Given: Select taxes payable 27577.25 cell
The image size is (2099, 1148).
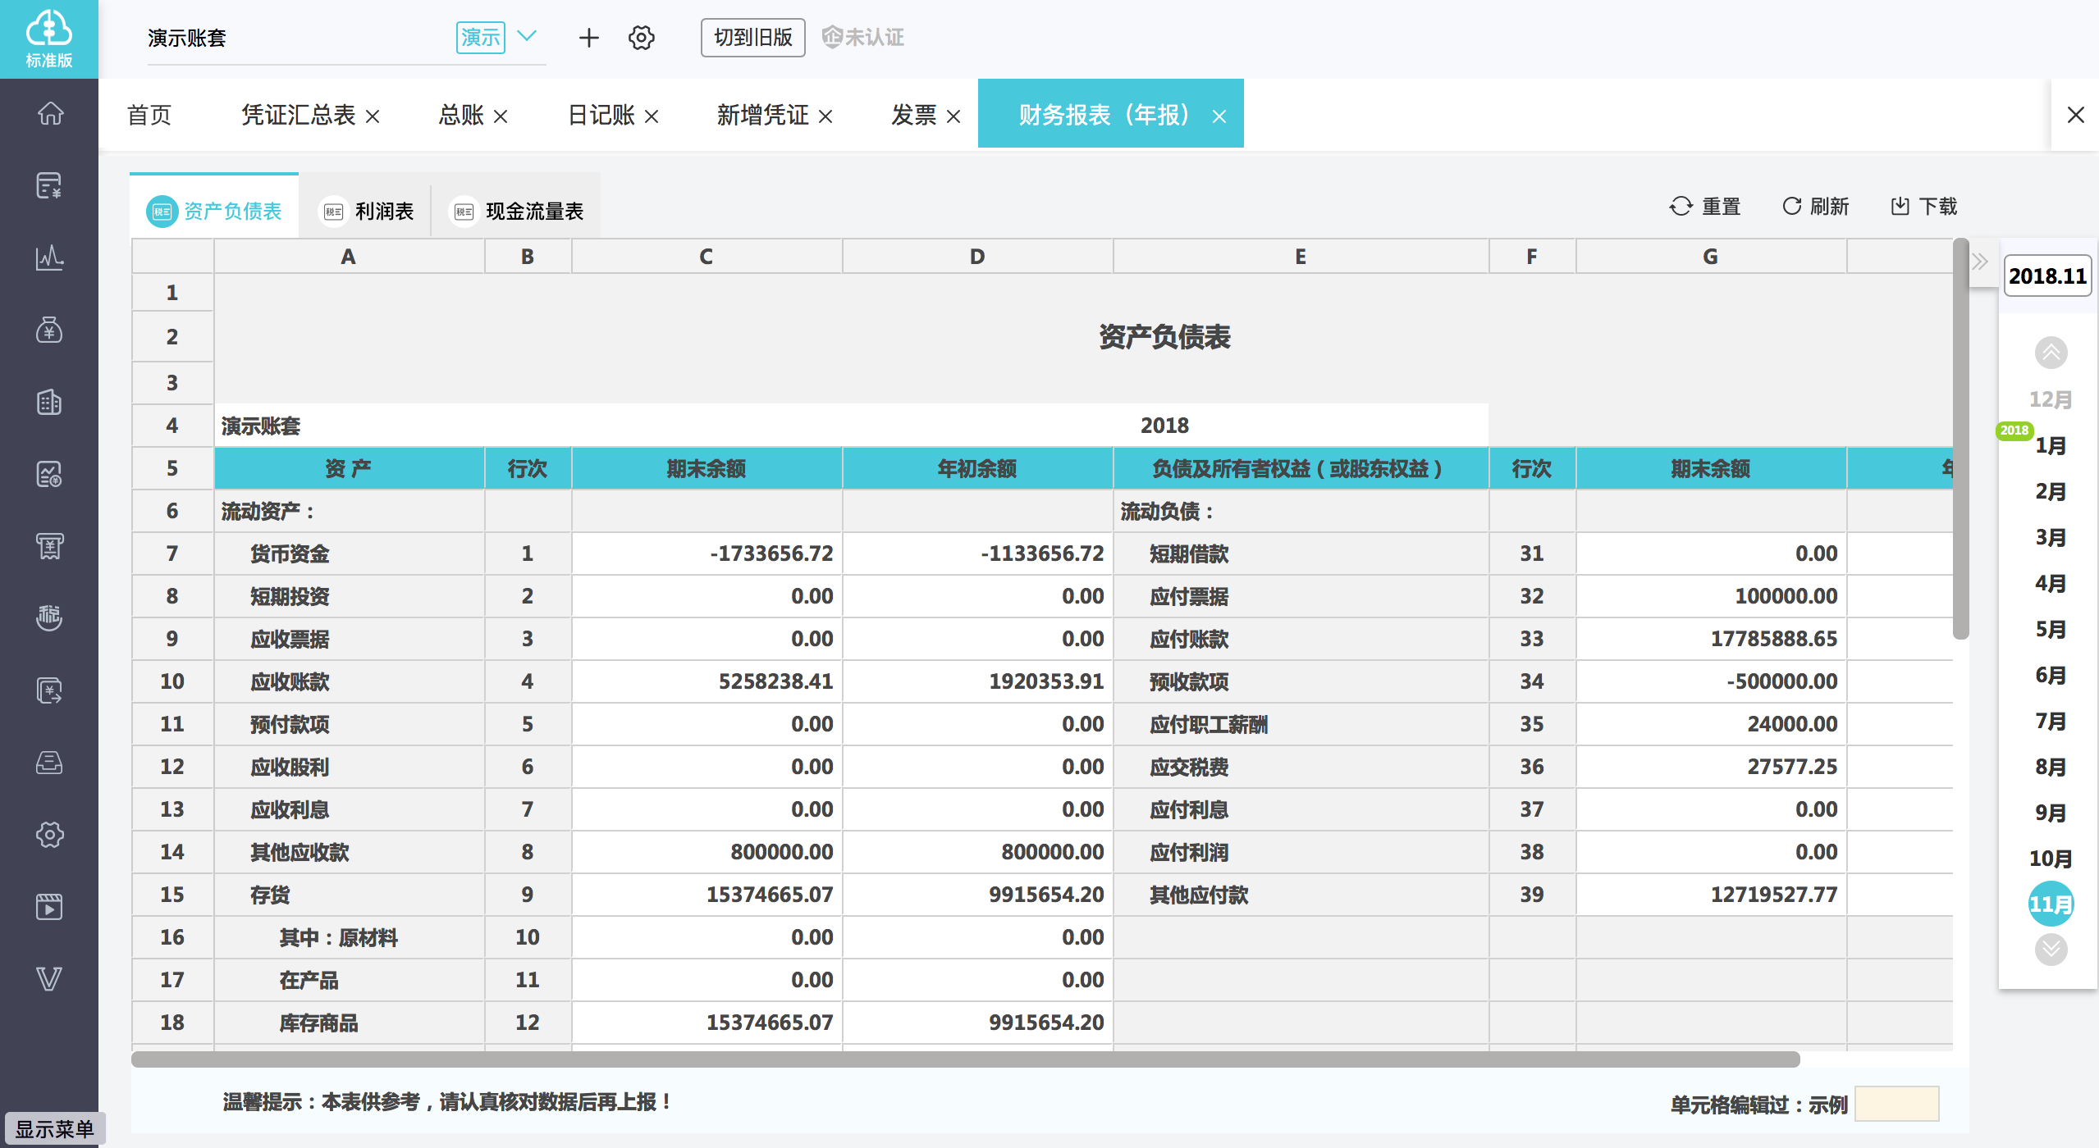Looking at the screenshot, I should (x=1711, y=767).
